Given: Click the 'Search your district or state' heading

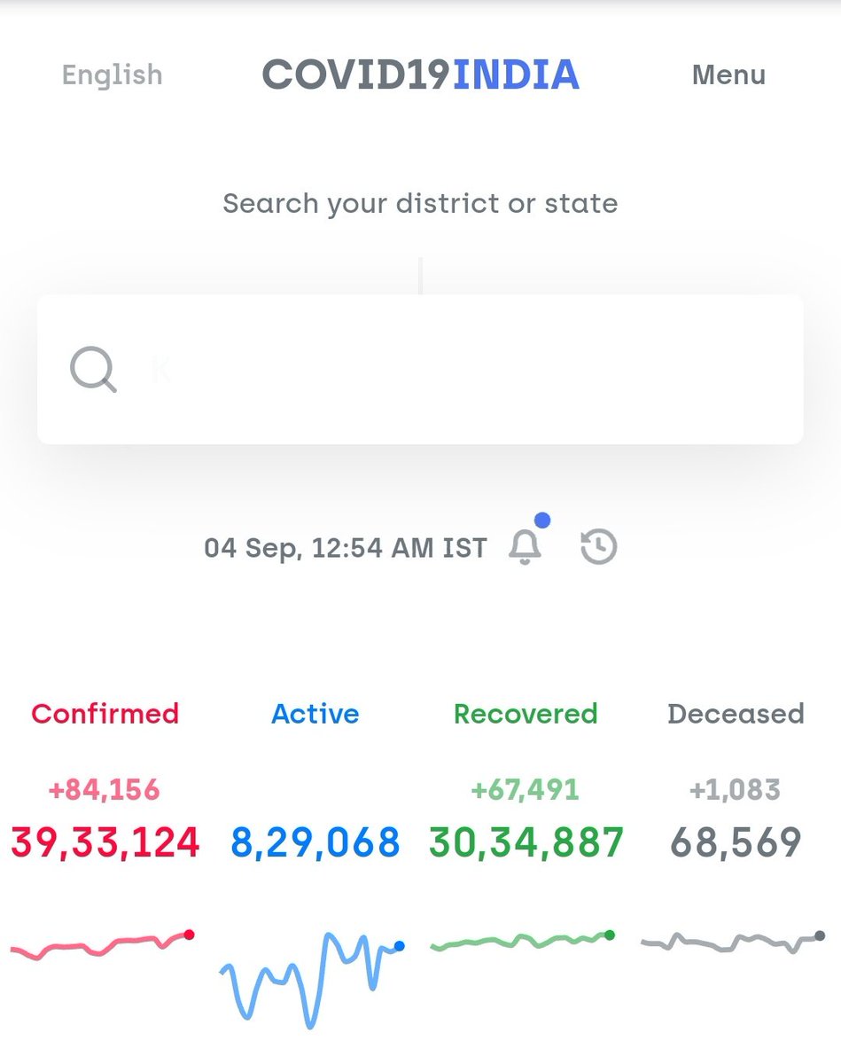Looking at the screenshot, I should (x=420, y=204).
